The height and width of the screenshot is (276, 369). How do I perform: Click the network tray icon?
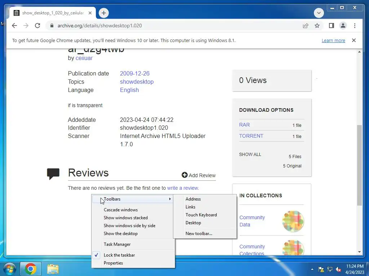(330, 269)
